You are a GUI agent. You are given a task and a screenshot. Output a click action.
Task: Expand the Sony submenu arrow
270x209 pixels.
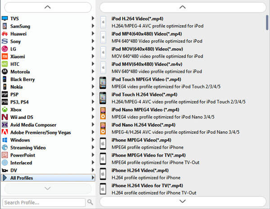pyautogui.click(x=93, y=41)
